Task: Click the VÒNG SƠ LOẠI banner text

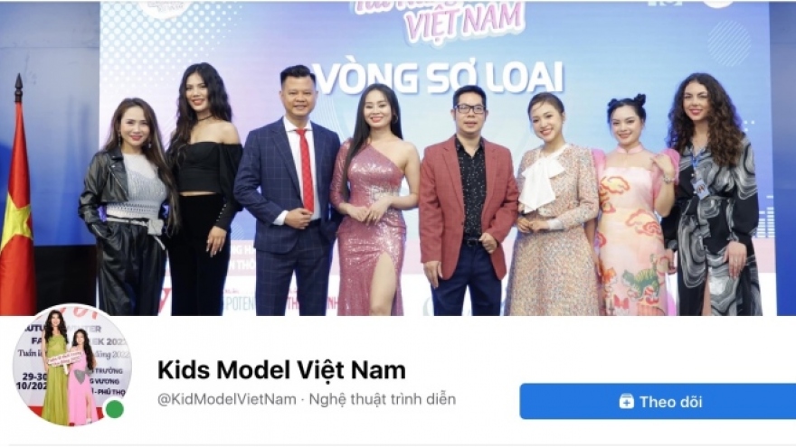Action: [x=438, y=78]
